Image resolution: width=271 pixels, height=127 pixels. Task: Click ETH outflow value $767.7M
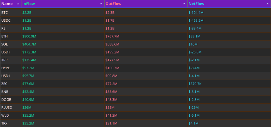(112, 36)
